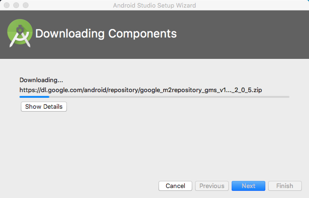The height and width of the screenshot is (198, 309).
Task: Minimize the Setup Wizard window
Action: pos(16,5)
